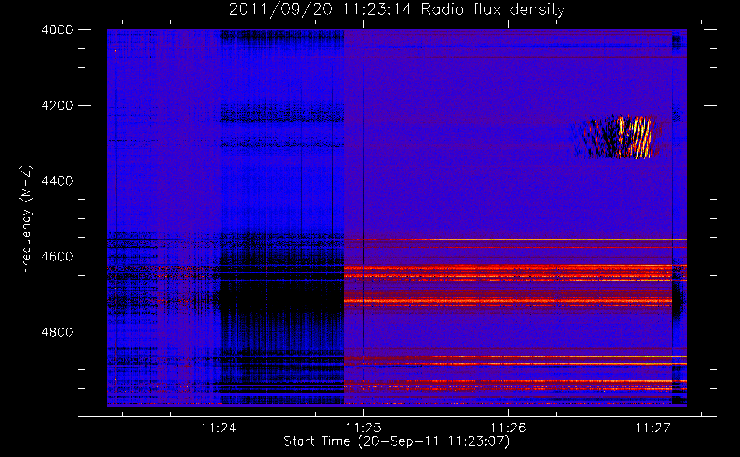Click the 4600 frequency axis label
This screenshot has height=457, width=740.
pos(57,256)
